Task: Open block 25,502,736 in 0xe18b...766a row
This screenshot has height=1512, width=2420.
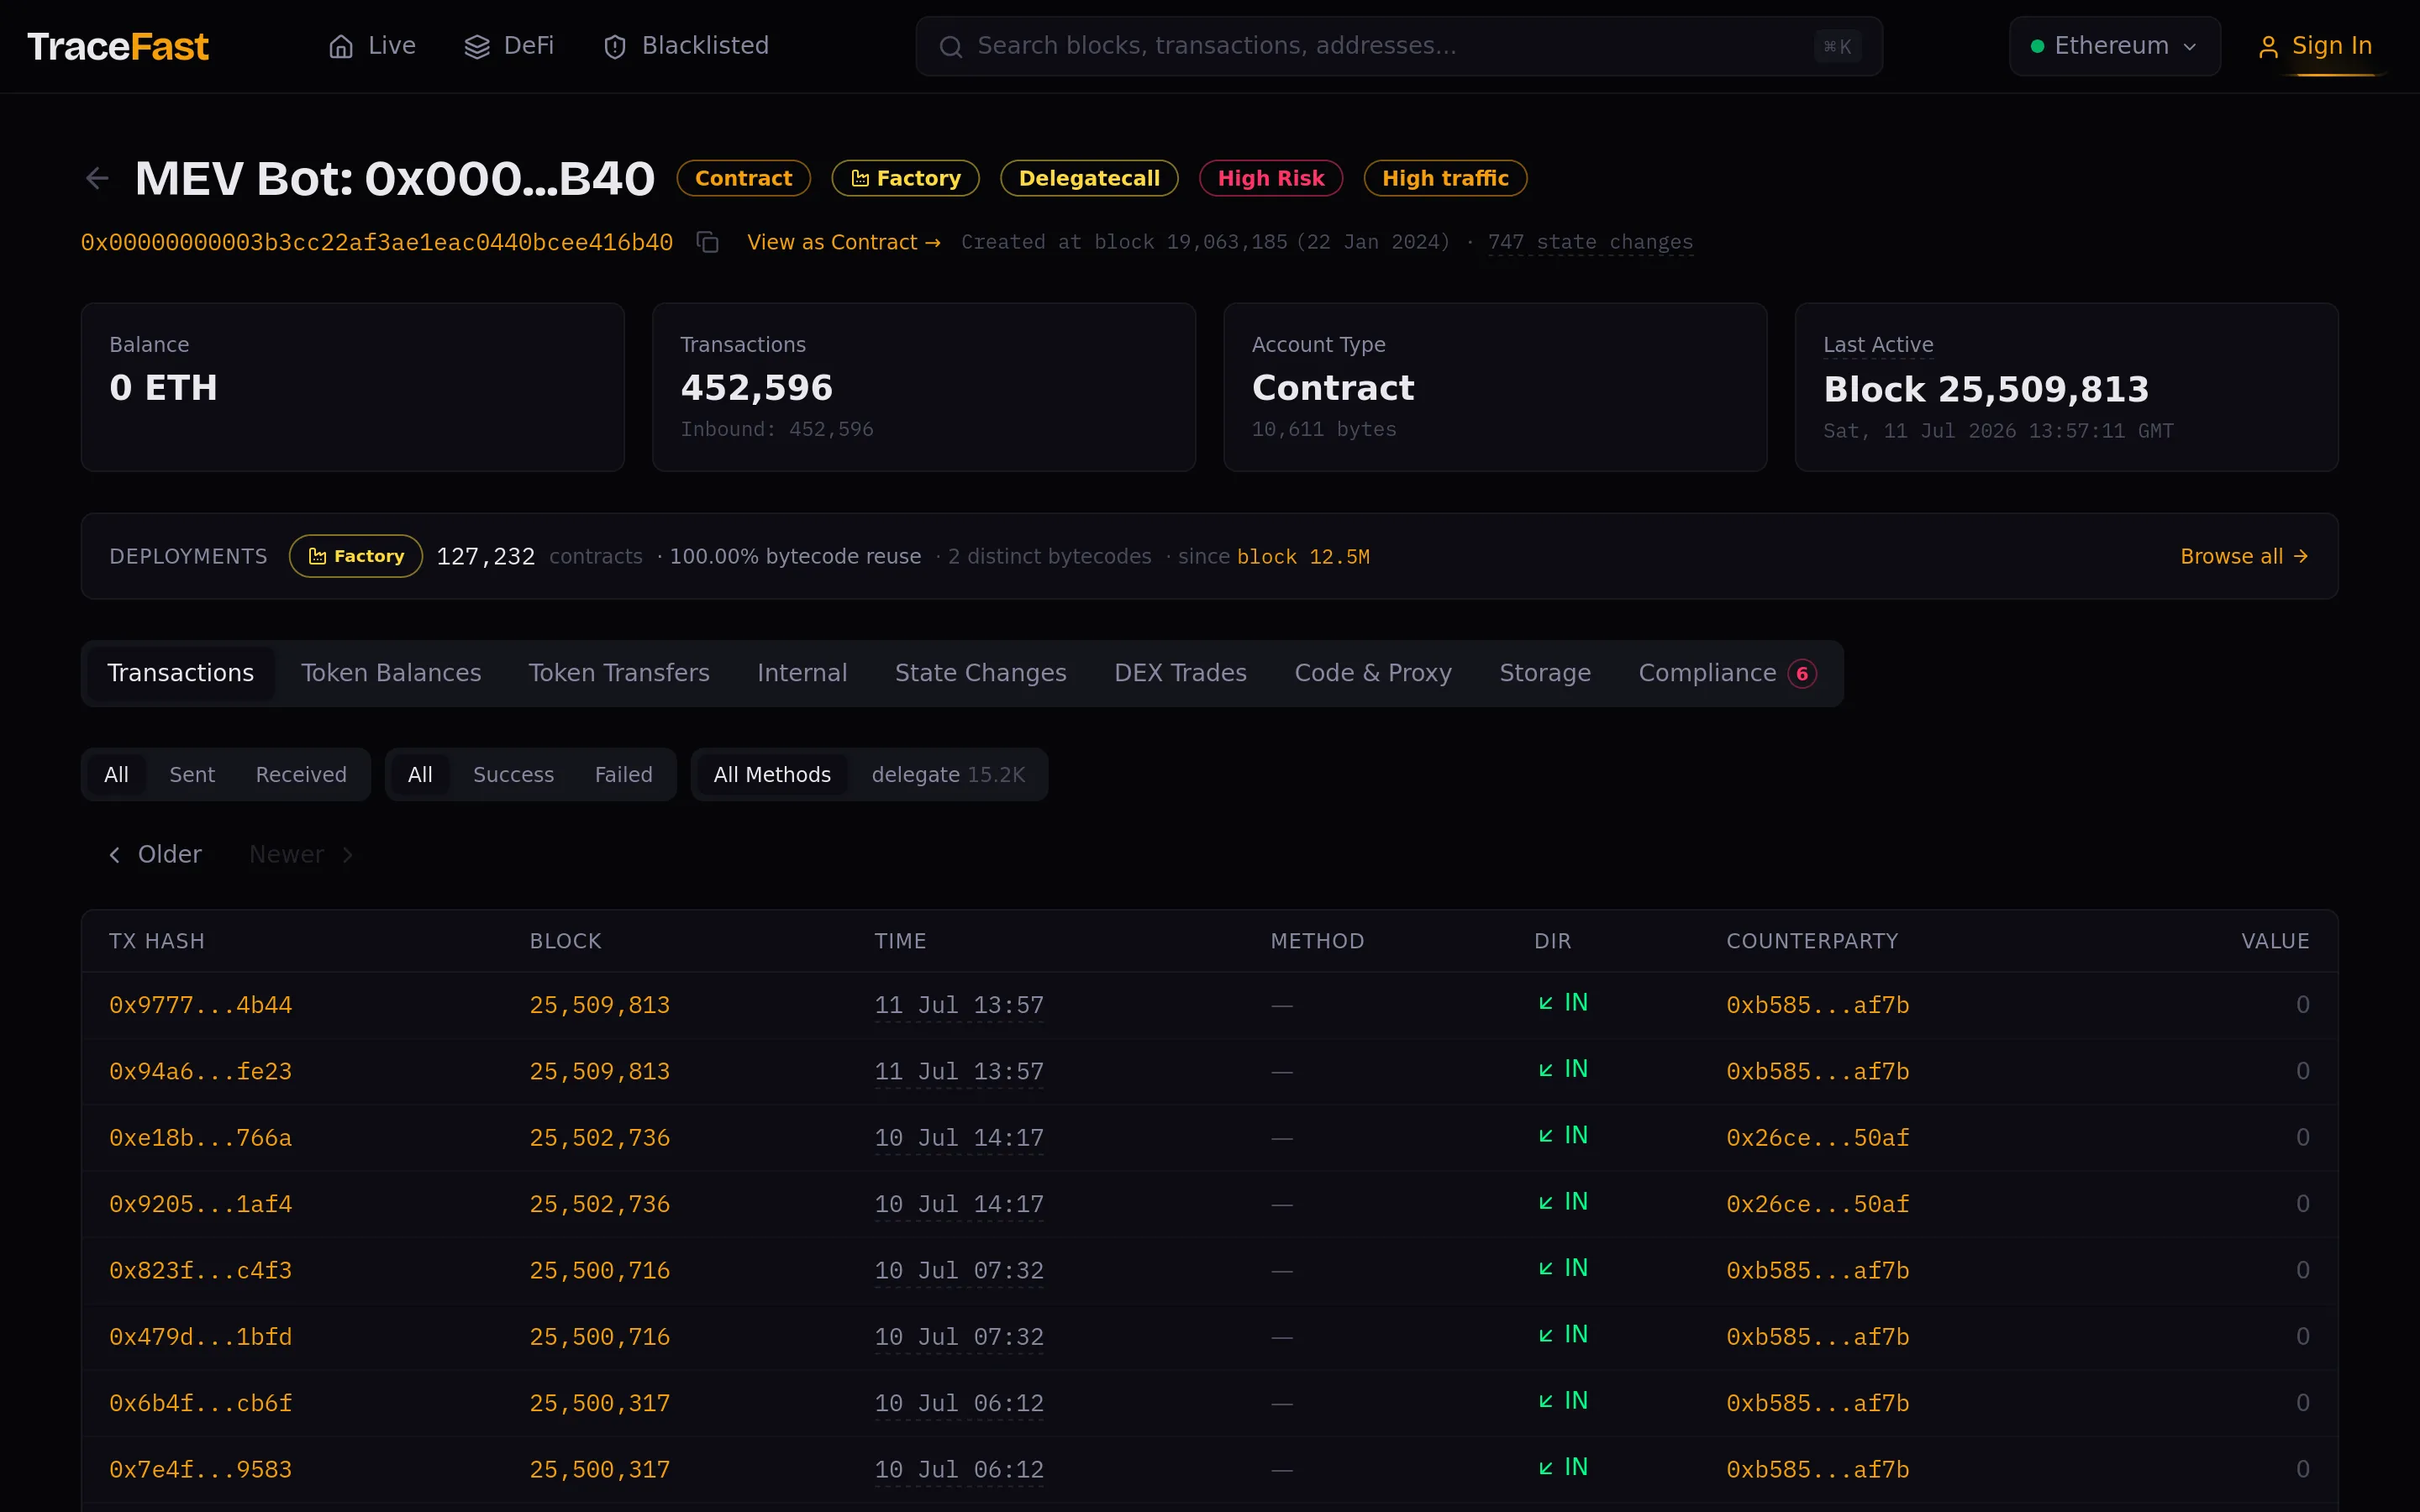Action: [x=599, y=1138]
